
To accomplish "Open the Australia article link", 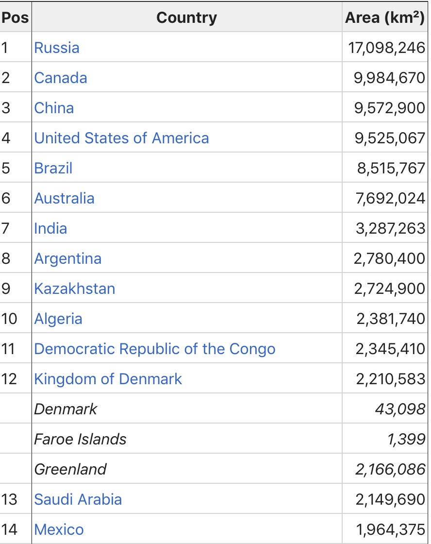I will pyautogui.click(x=64, y=199).
